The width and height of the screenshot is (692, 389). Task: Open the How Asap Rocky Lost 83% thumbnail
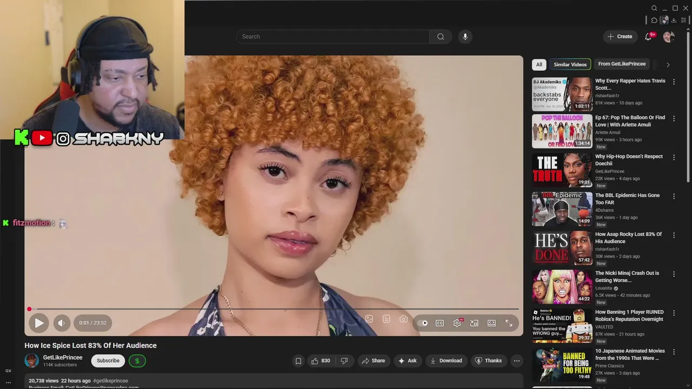(562, 247)
